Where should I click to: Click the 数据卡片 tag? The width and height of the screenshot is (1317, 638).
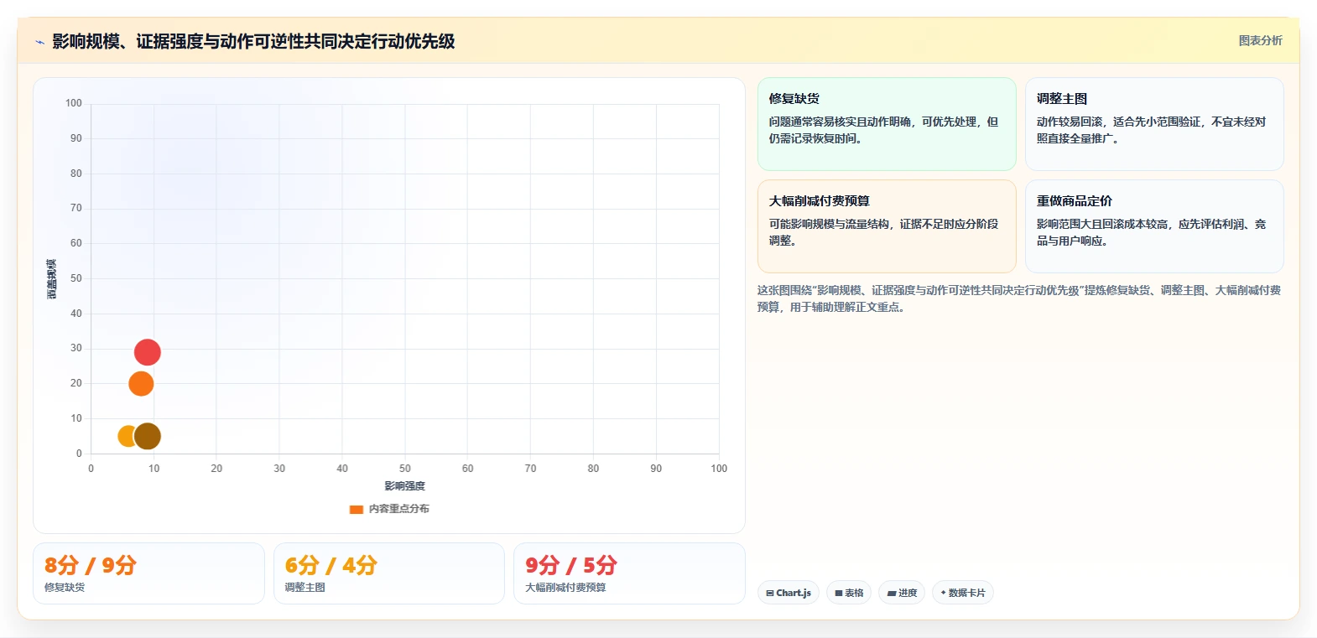(963, 593)
